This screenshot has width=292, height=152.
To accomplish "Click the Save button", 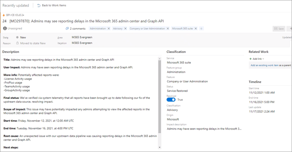I will coord(279,29).
